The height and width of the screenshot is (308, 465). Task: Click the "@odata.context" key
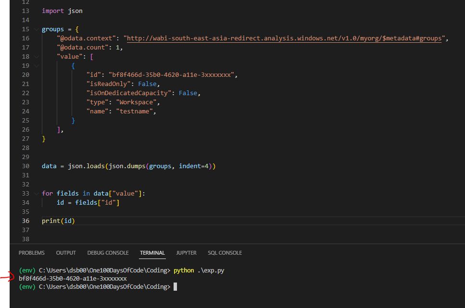pos(86,38)
